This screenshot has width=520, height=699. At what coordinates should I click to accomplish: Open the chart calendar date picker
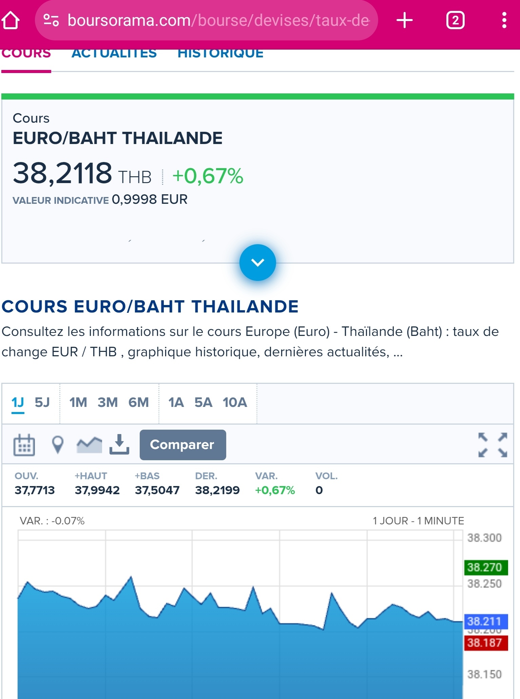(x=24, y=445)
